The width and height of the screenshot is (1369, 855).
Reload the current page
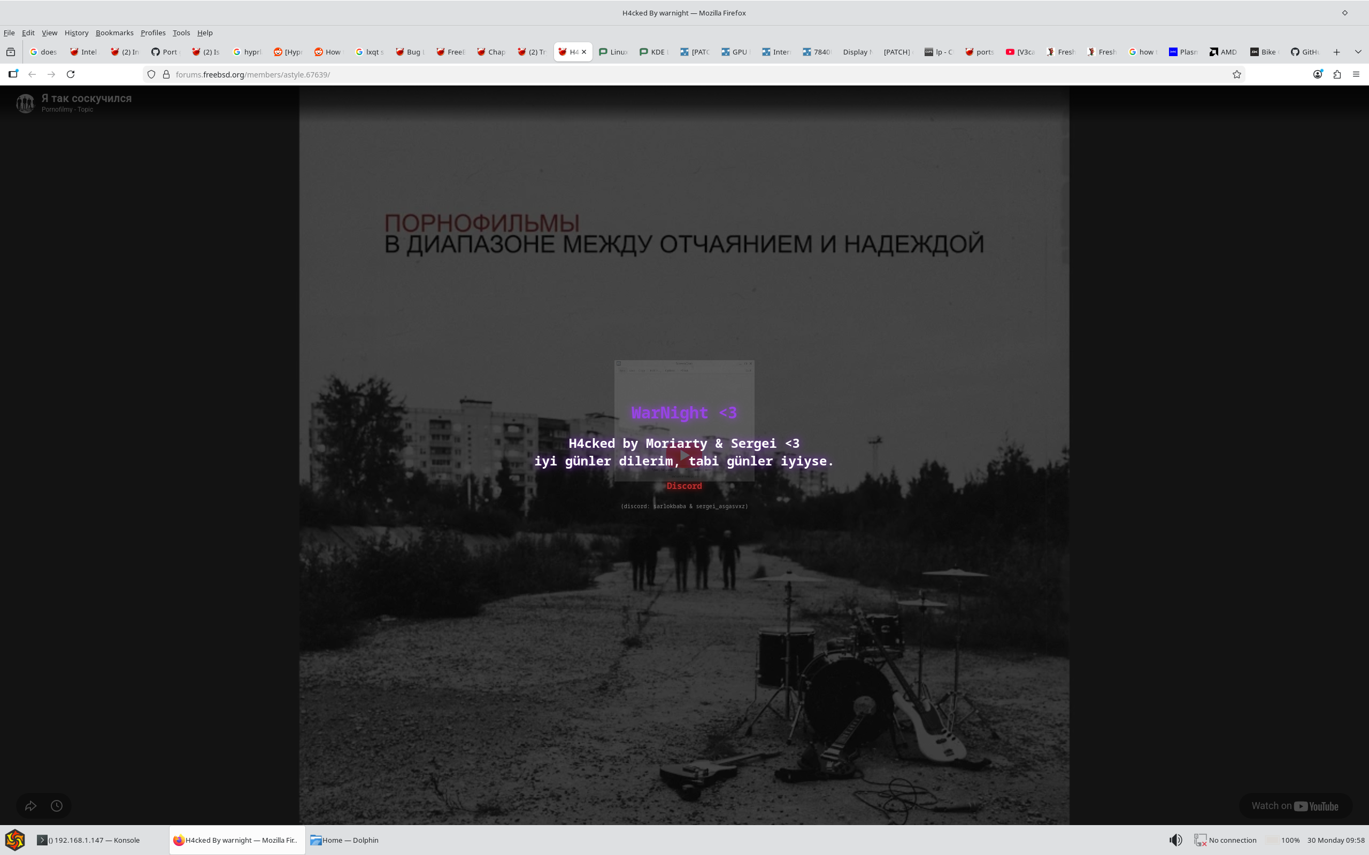coord(71,74)
